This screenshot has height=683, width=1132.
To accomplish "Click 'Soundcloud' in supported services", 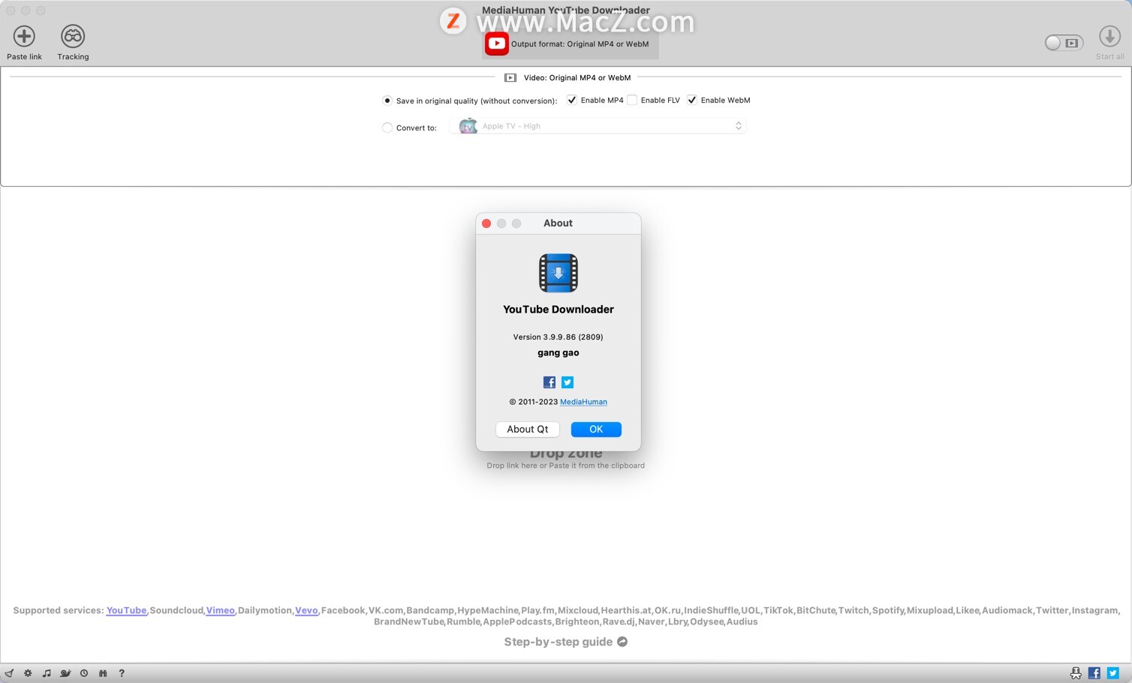I will [x=176, y=610].
